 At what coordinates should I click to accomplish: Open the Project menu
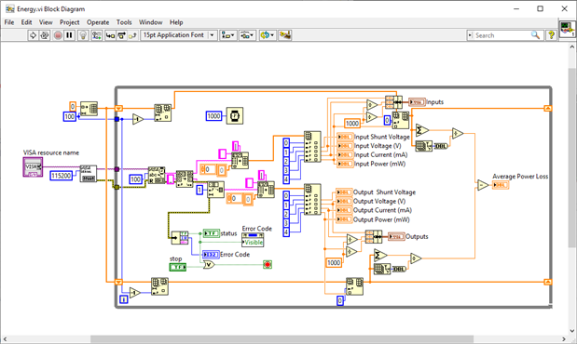[70, 22]
